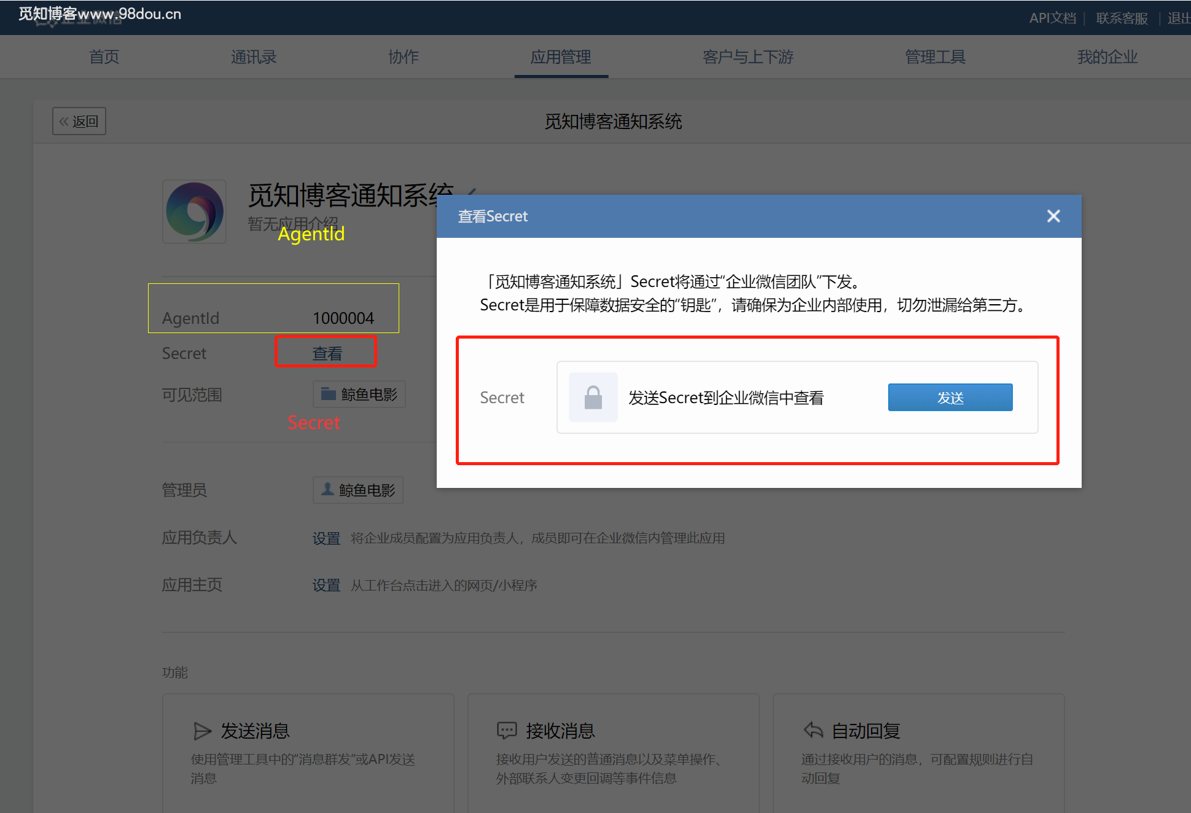Click the 发送消息 paper-plane icon
Image resolution: width=1191 pixels, height=813 pixels.
pyautogui.click(x=202, y=731)
